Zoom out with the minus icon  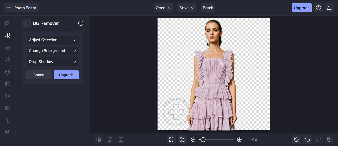(193, 140)
